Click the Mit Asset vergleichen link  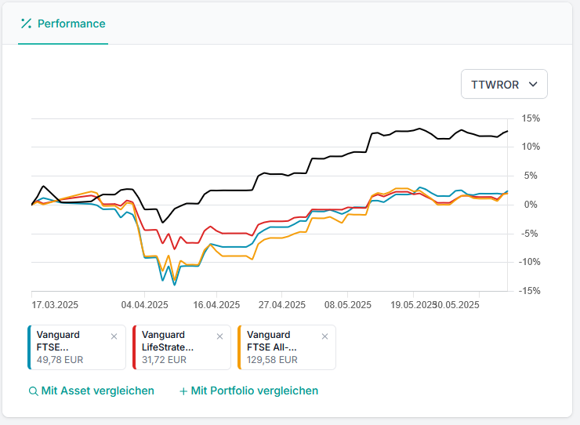(x=97, y=390)
